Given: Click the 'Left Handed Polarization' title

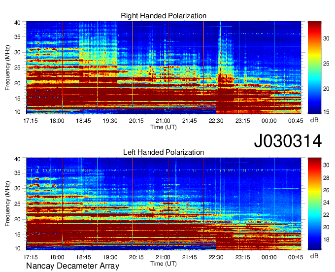Looking at the screenshot, I should [164, 152].
